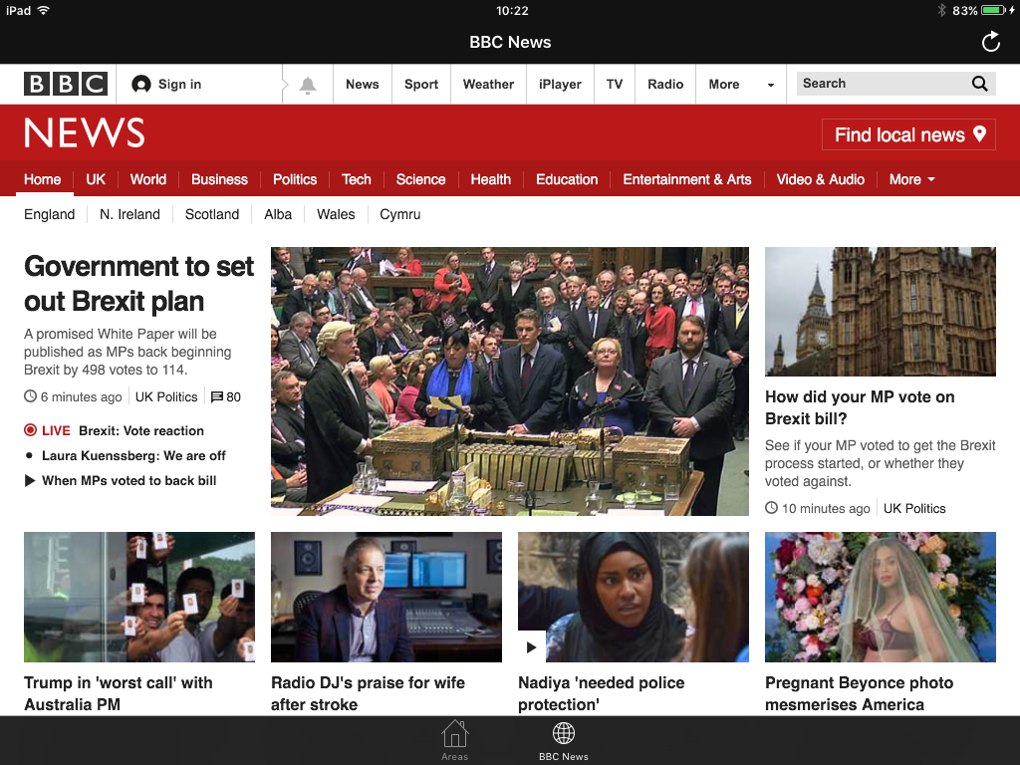Select the Wales region link
The image size is (1020, 765).
click(336, 214)
